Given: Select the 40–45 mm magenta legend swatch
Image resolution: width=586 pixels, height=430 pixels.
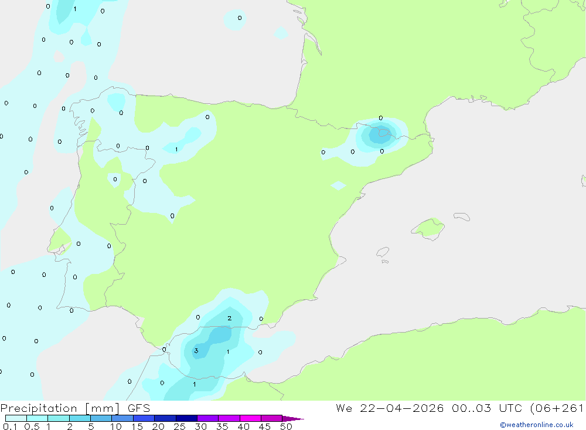Looking at the screenshot, I should pos(250,418).
